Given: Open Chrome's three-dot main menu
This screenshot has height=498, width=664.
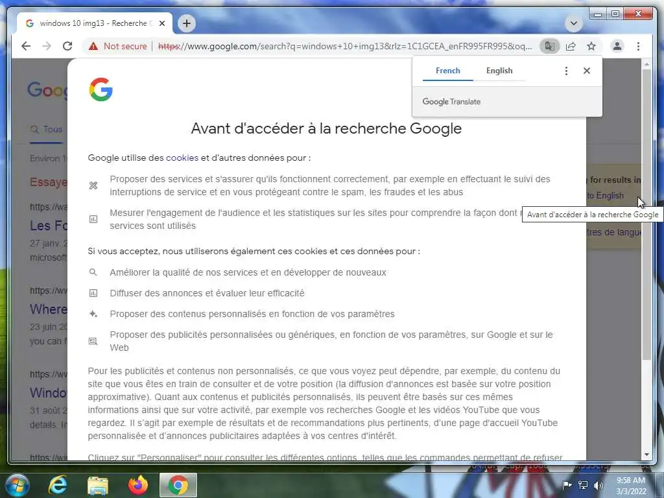Looking at the screenshot, I should (638, 46).
